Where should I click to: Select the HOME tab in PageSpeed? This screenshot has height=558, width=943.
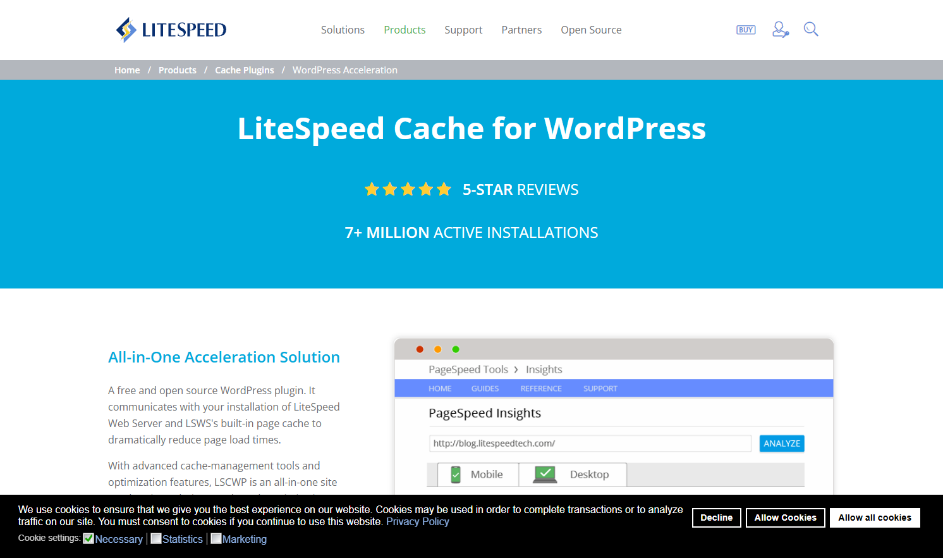(440, 388)
